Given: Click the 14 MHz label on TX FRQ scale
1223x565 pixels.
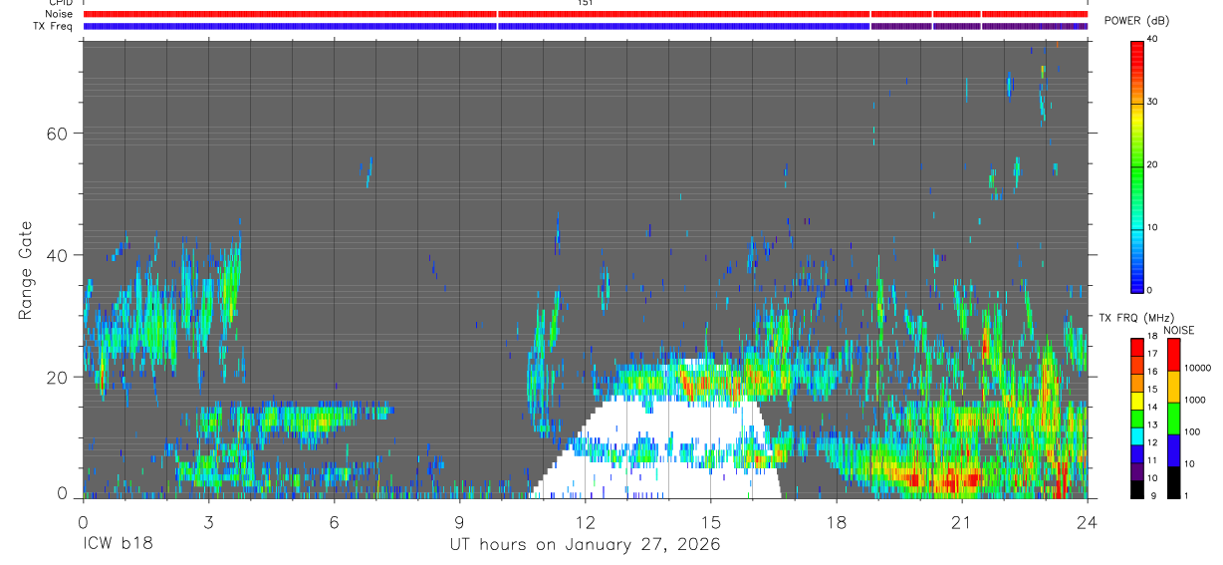Looking at the screenshot, I should click(1150, 407).
